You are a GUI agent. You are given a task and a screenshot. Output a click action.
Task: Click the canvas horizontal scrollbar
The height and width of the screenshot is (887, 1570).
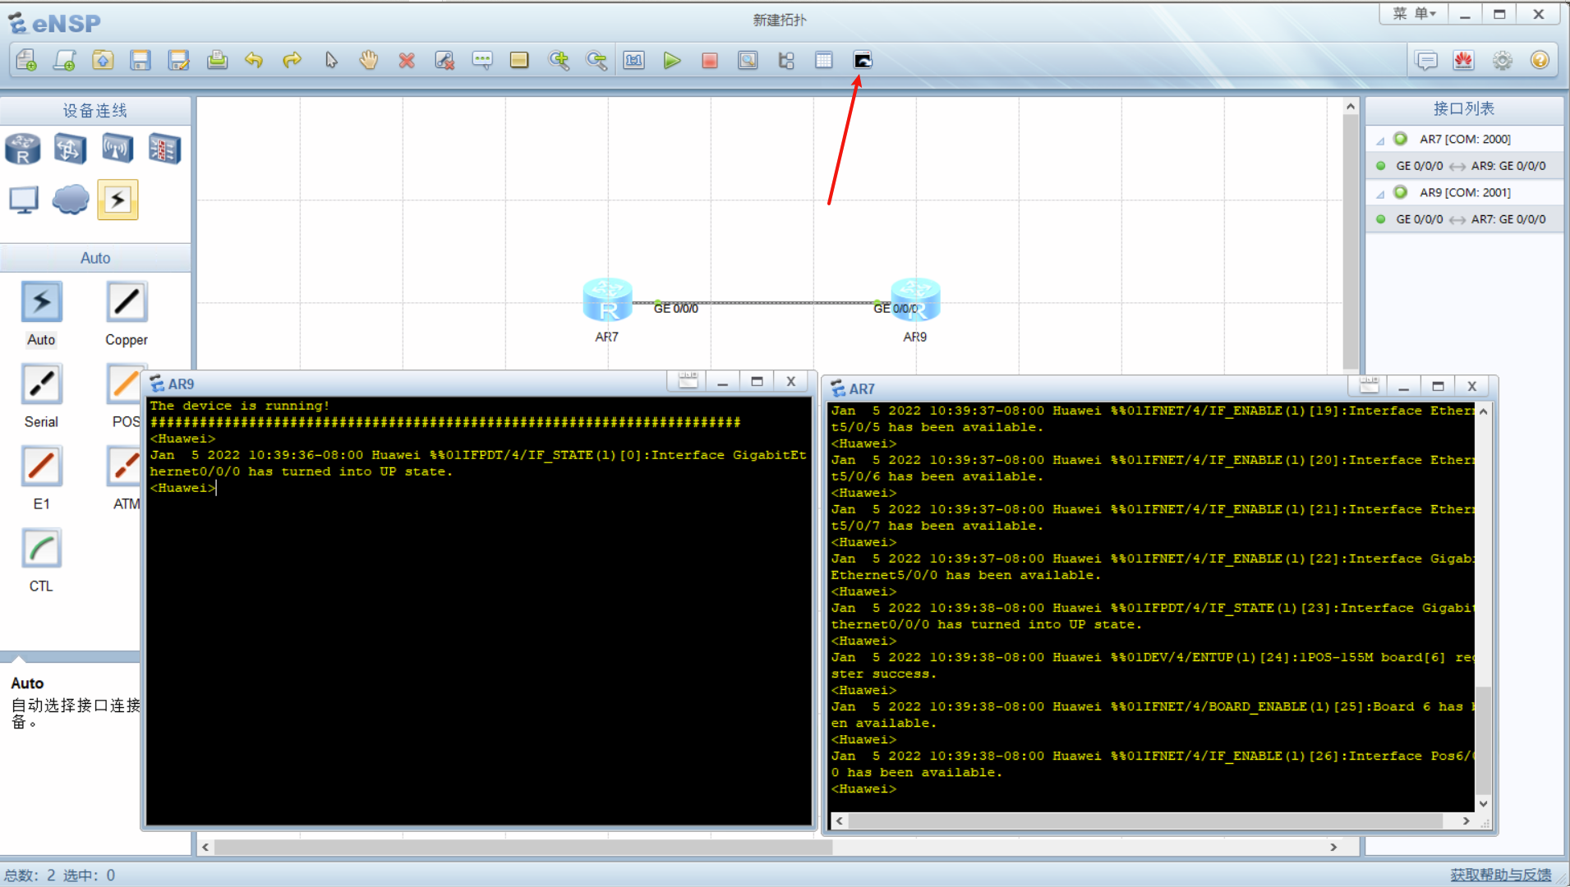pos(523,847)
